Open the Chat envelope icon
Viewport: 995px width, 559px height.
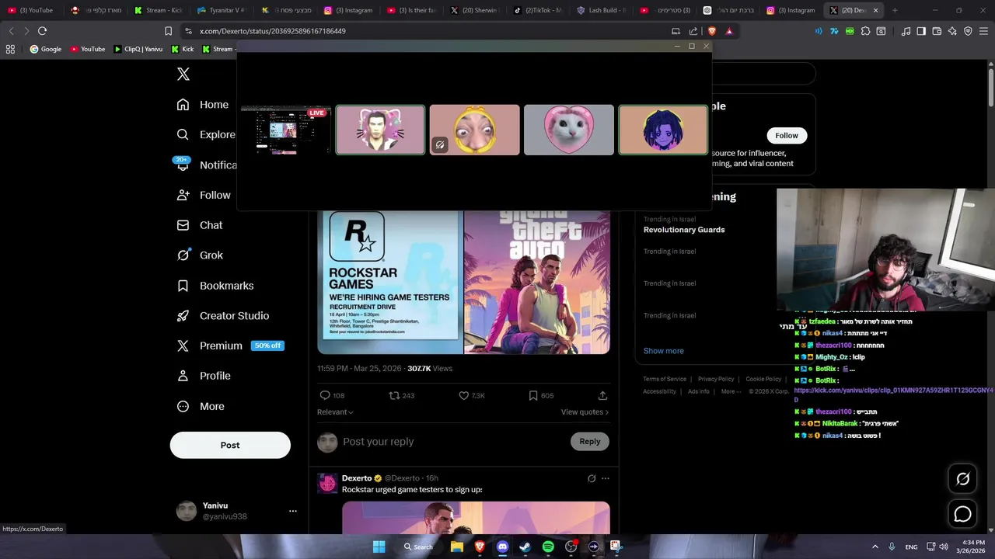point(183,225)
